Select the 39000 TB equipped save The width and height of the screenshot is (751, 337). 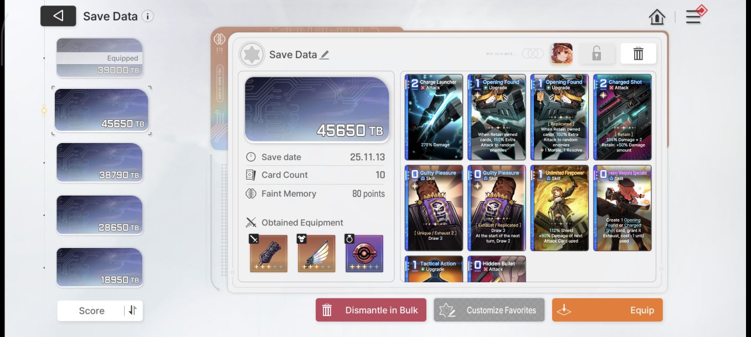pos(99,58)
